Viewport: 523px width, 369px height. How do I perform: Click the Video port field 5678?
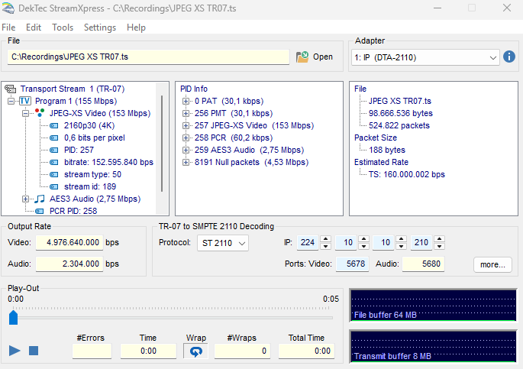[352, 264]
